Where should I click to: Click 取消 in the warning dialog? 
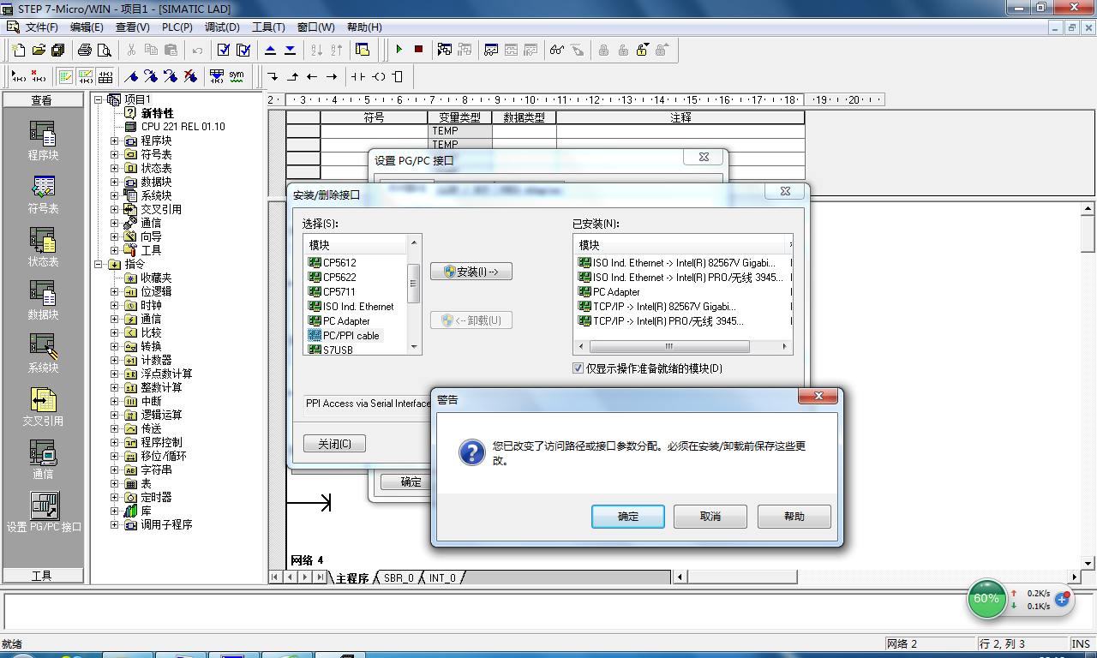coord(710,517)
